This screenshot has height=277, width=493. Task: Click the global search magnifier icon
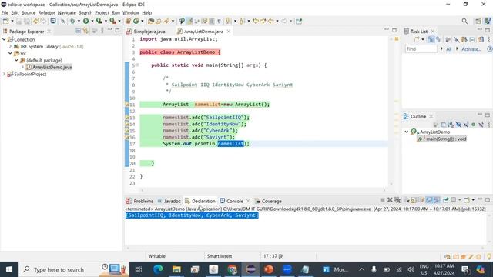(464, 21)
